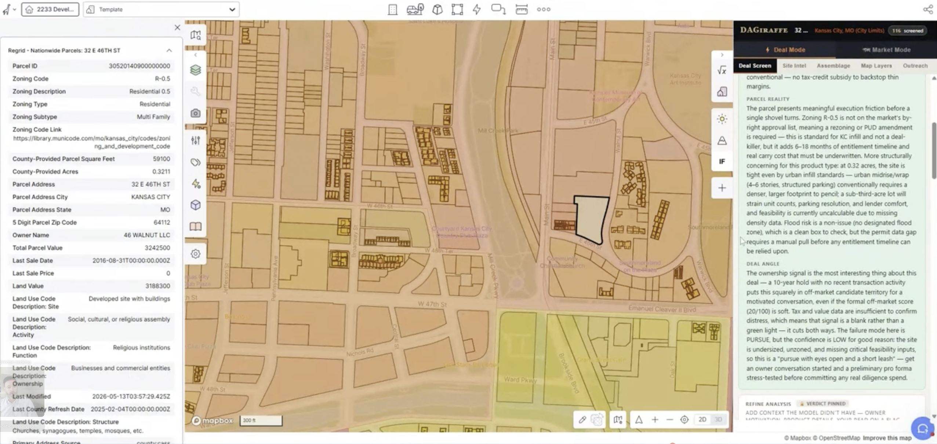Screen dimensions: 937x444
Task: Collapse left sidebar with the chevron arrow
Action: (196, 55)
